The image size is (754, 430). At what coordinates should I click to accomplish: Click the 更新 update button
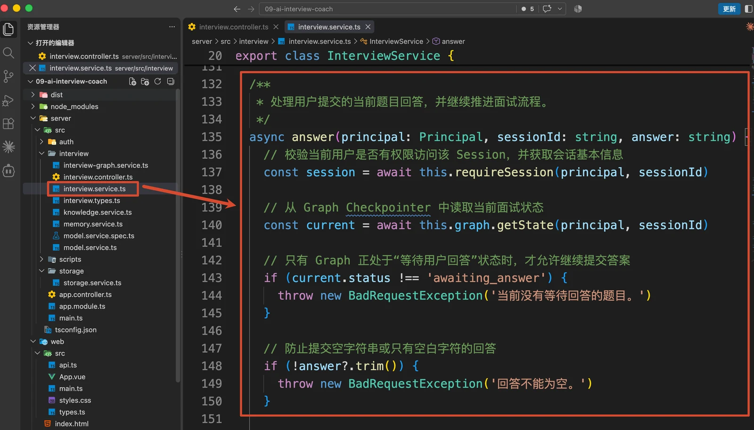pos(729,9)
